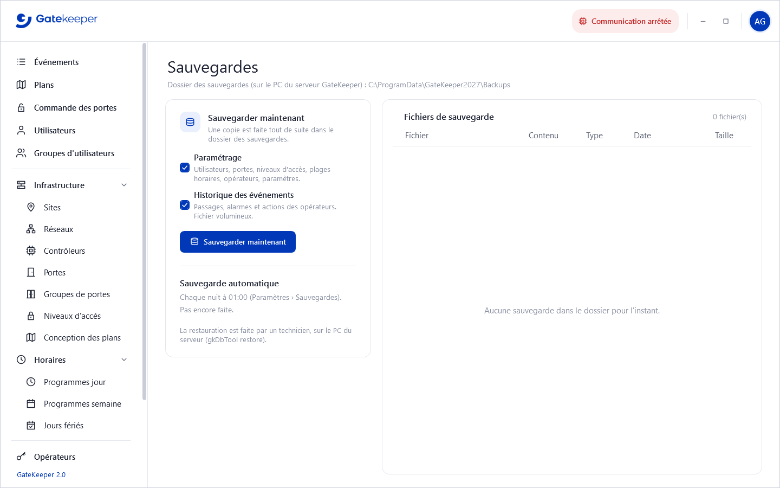Viewport: 780px width, 488px height.
Task: Go to Programmes semaine page
Action: coord(71,403)
